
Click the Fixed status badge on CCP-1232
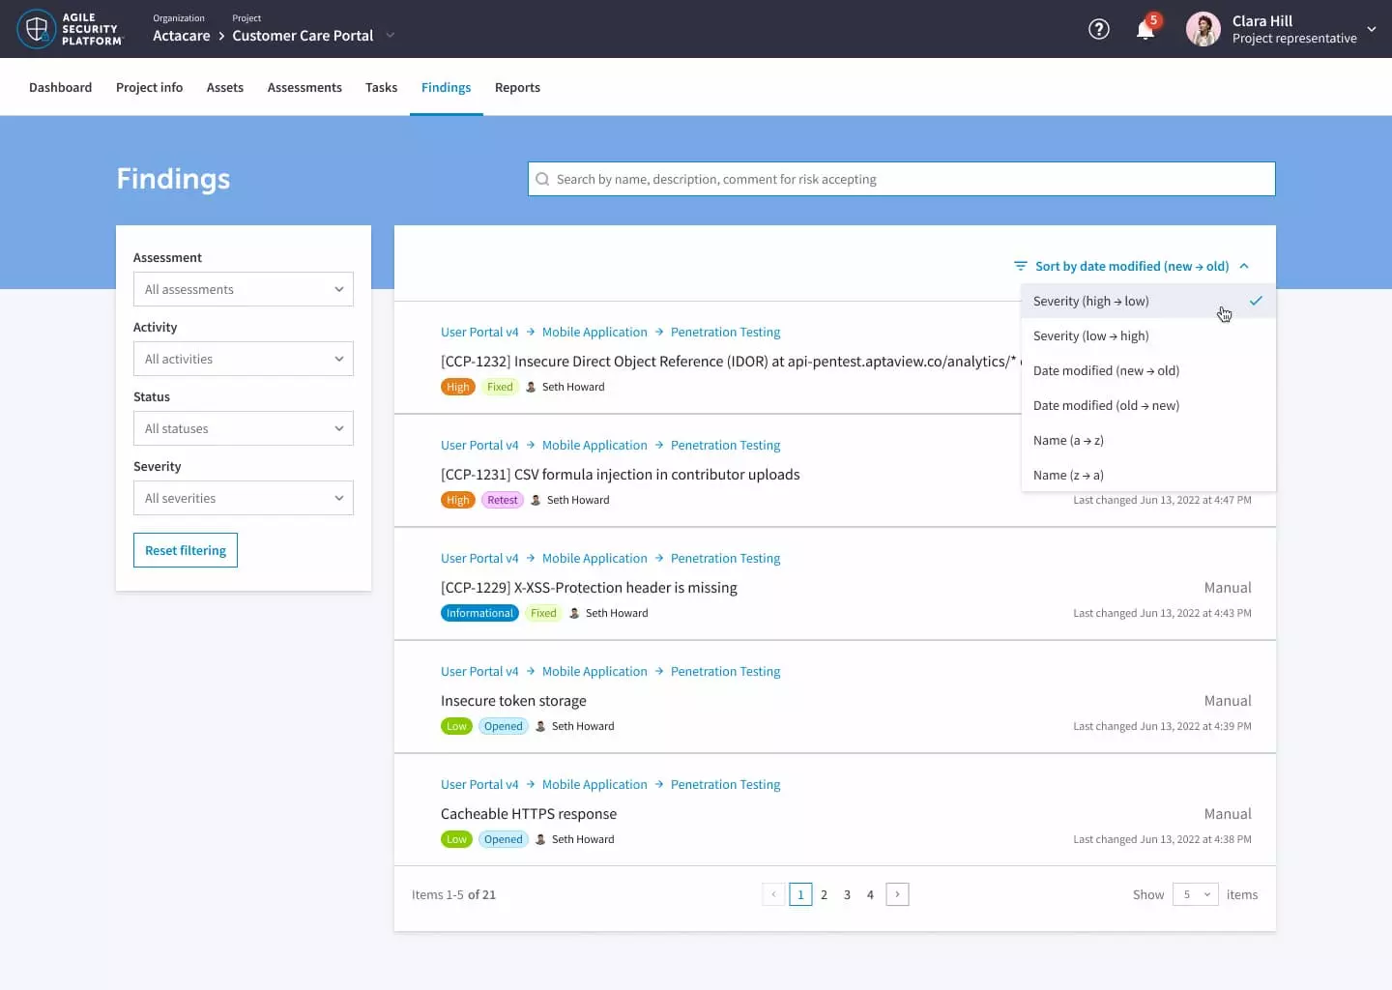click(x=500, y=387)
